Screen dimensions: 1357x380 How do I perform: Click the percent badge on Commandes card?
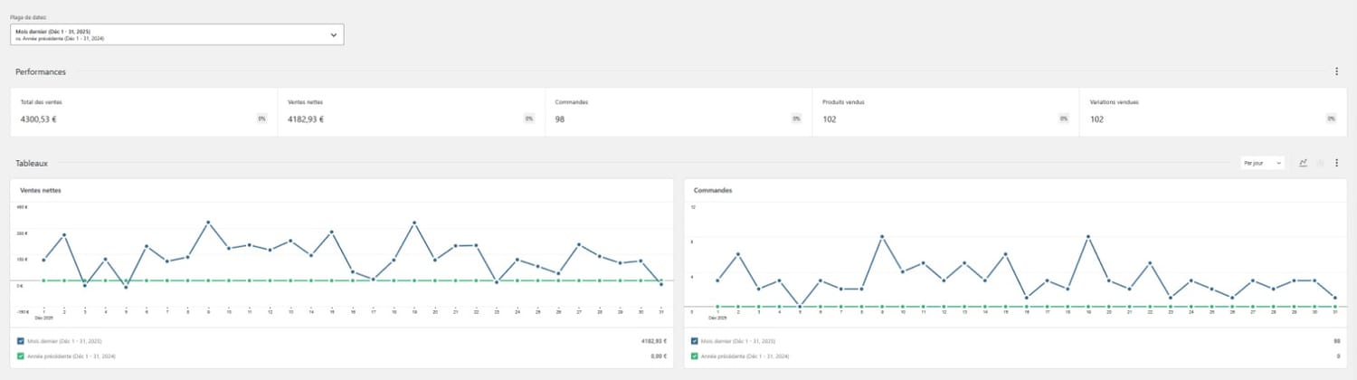pyautogui.click(x=796, y=119)
